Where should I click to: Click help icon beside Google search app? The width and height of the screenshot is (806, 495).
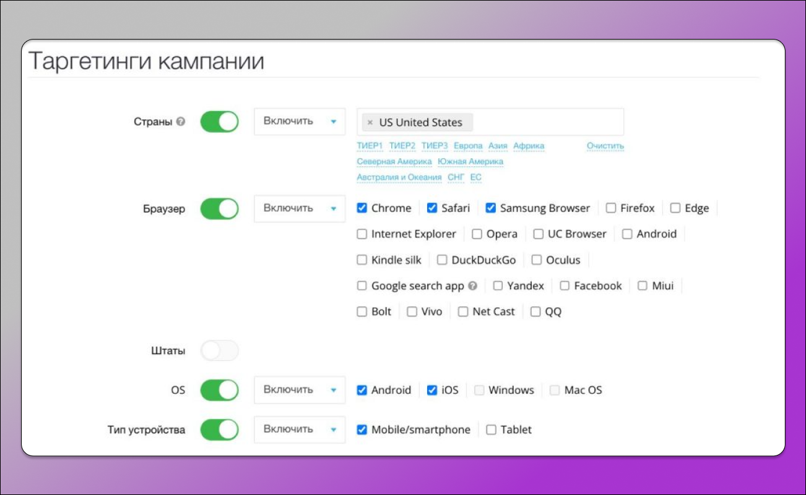[x=473, y=286]
